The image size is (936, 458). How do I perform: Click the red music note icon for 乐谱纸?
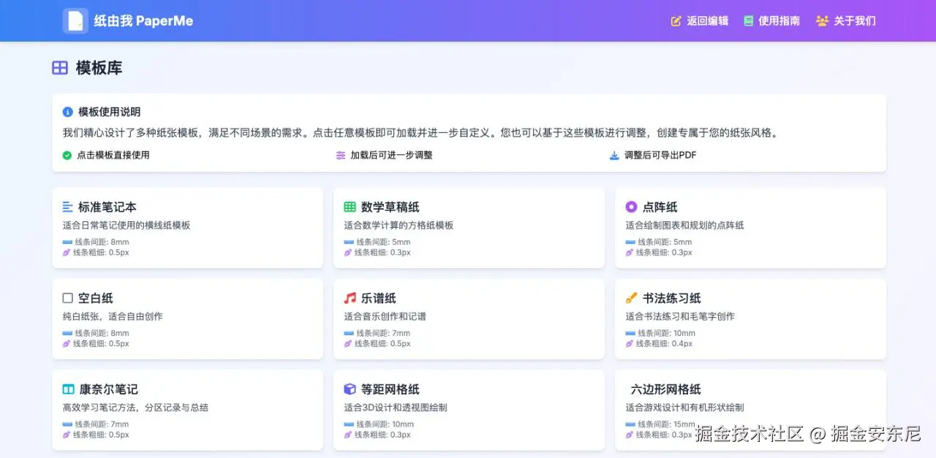(350, 298)
